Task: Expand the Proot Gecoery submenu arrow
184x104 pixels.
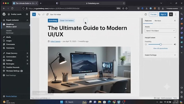Action: pyautogui.click(x=27, y=53)
